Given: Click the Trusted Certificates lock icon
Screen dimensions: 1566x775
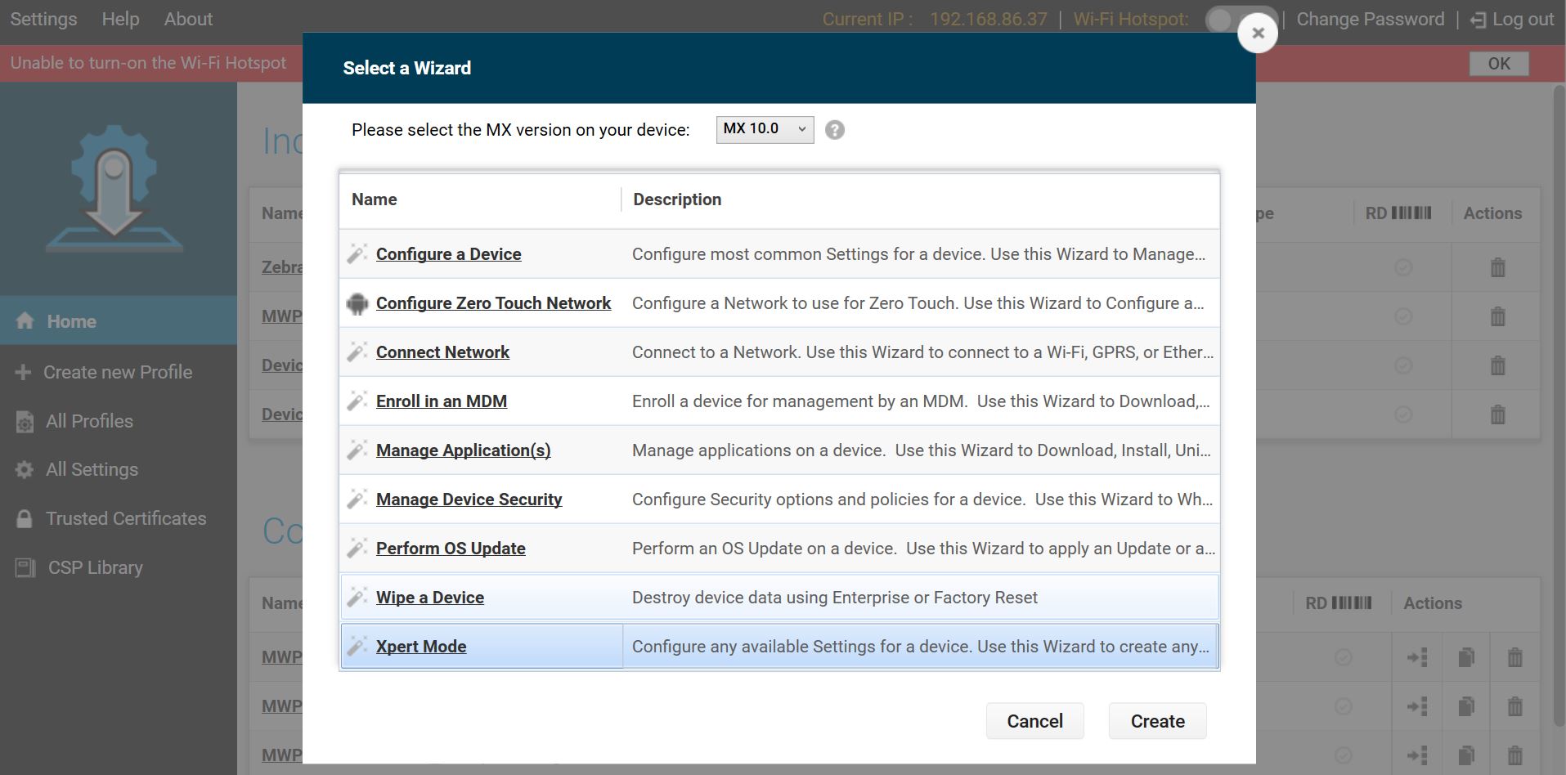Looking at the screenshot, I should tap(25, 519).
